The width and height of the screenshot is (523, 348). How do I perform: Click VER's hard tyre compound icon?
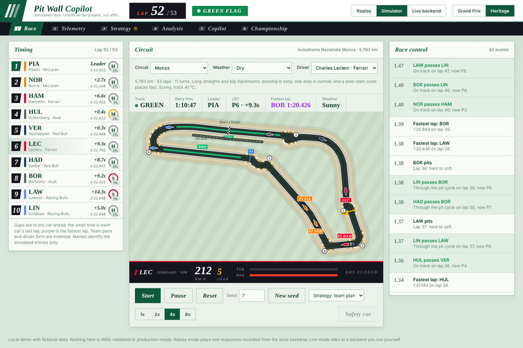pyautogui.click(x=114, y=130)
